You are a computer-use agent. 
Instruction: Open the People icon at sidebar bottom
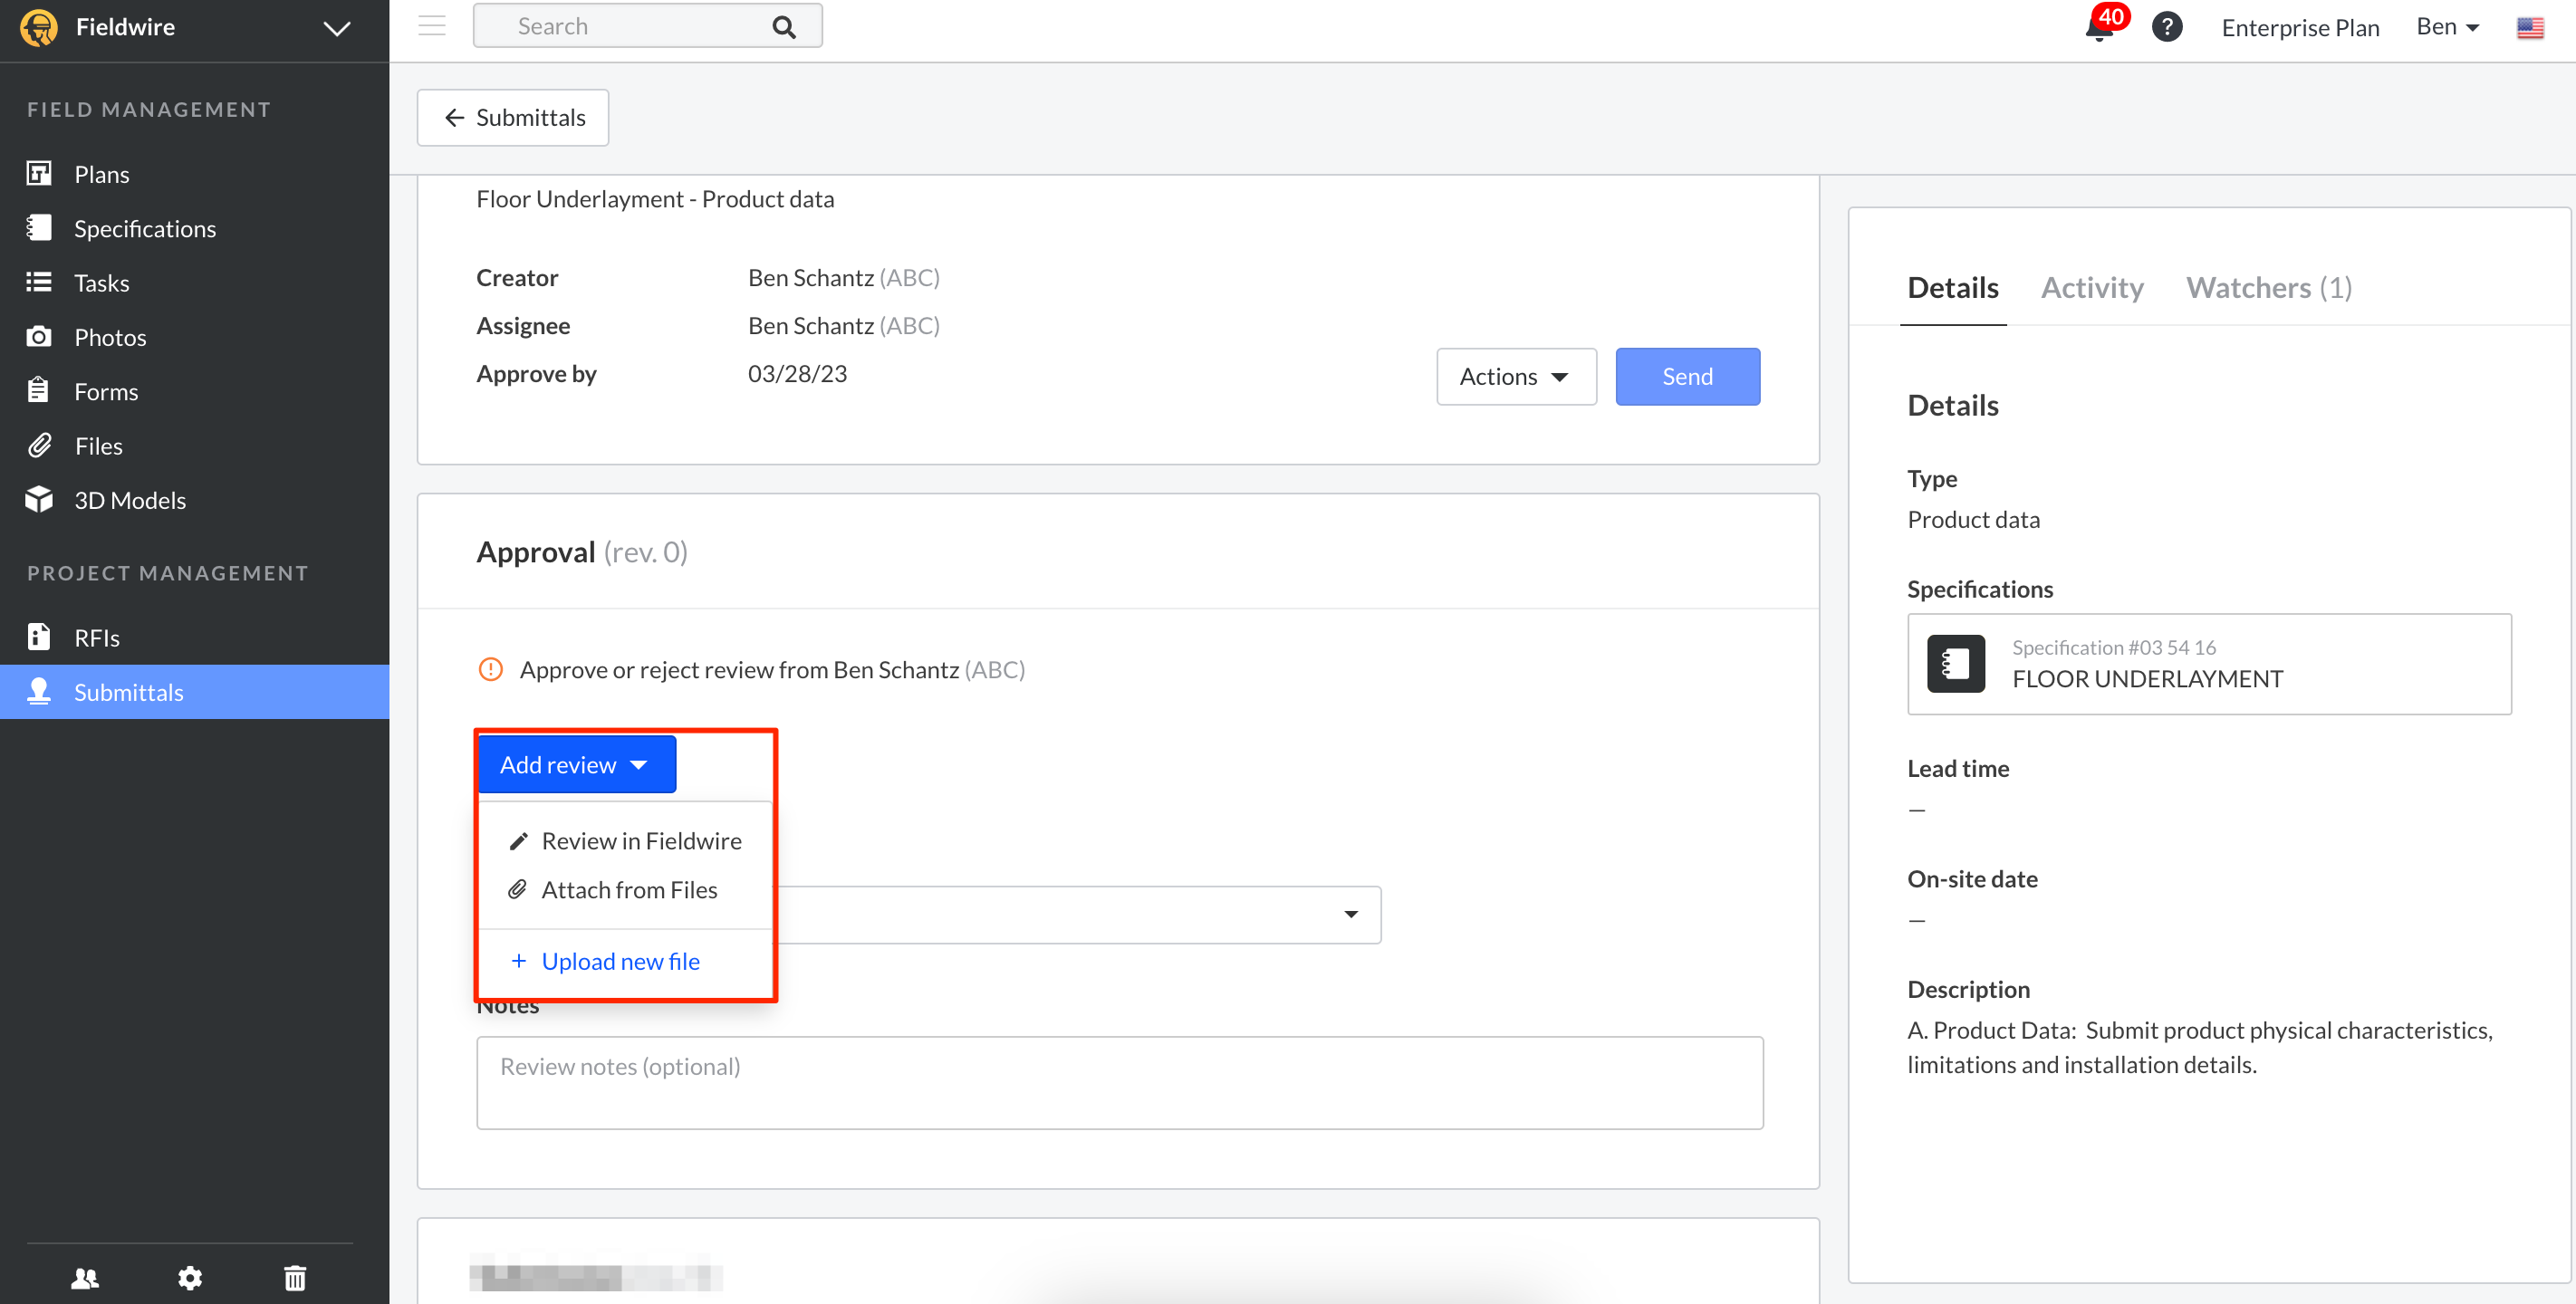[85, 1277]
